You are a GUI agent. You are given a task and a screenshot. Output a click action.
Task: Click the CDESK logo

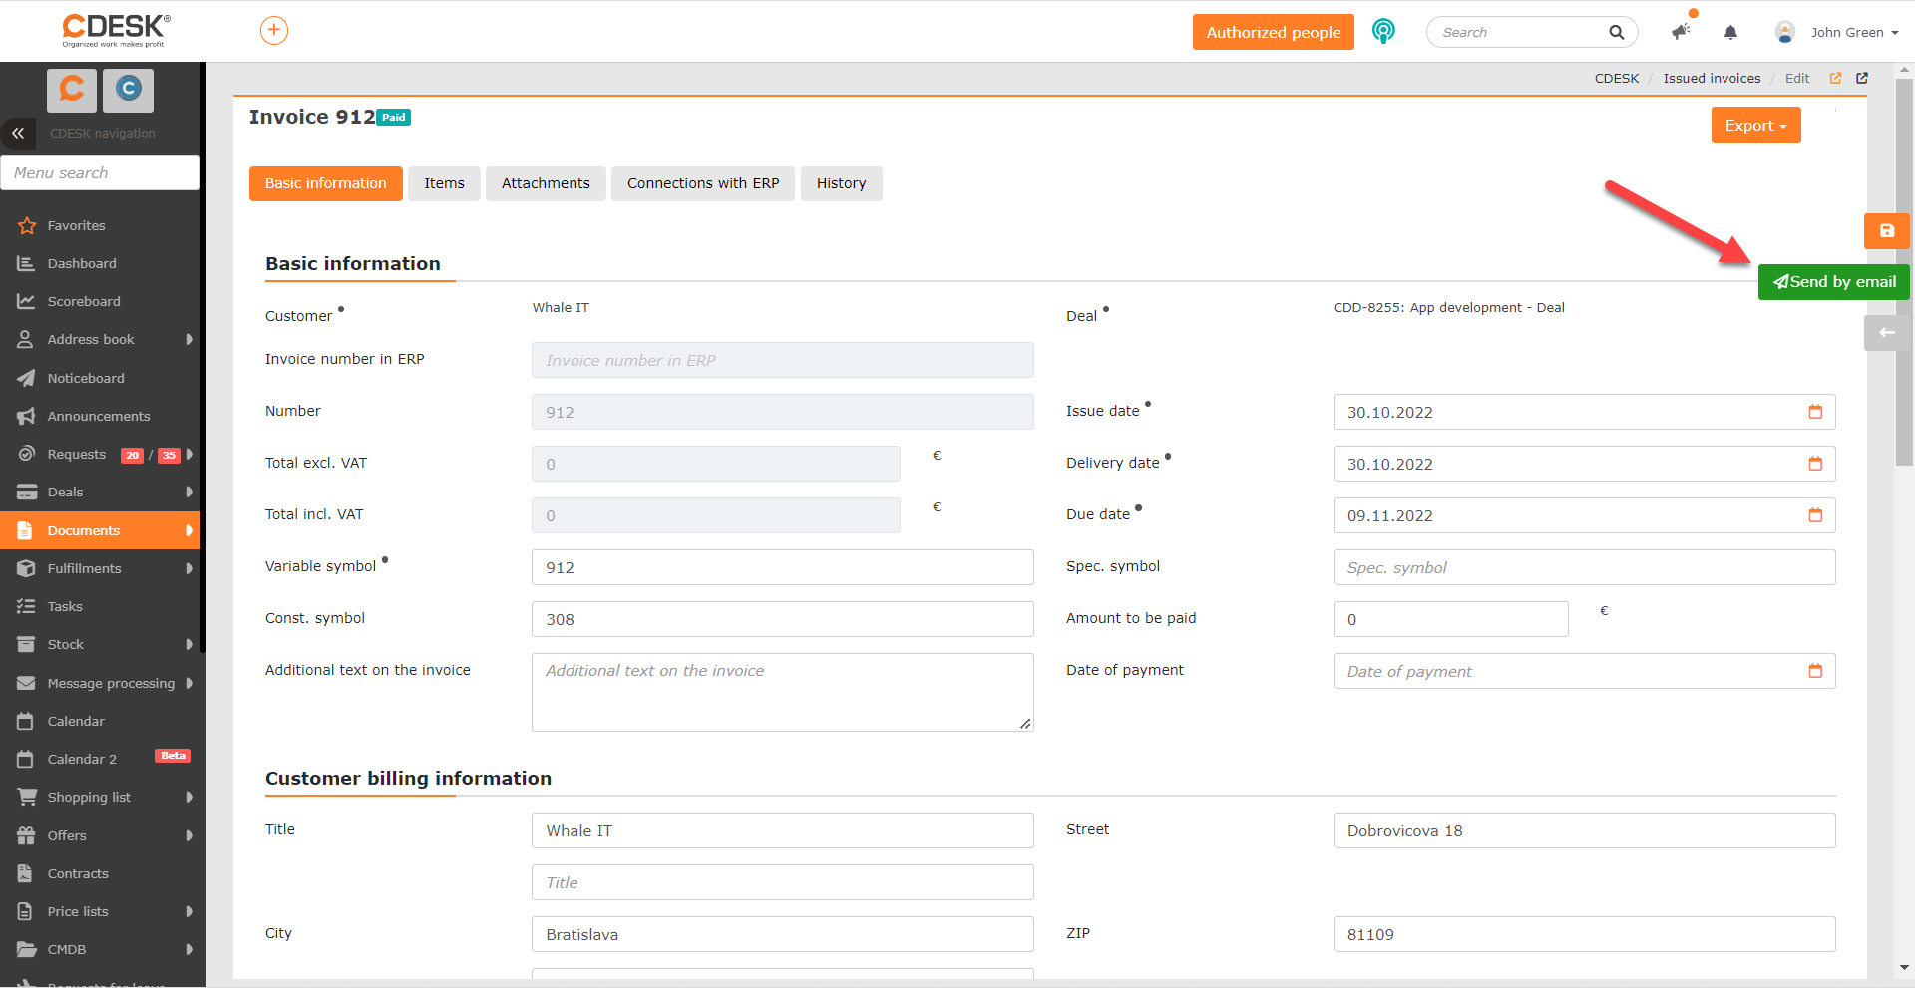coord(116,30)
